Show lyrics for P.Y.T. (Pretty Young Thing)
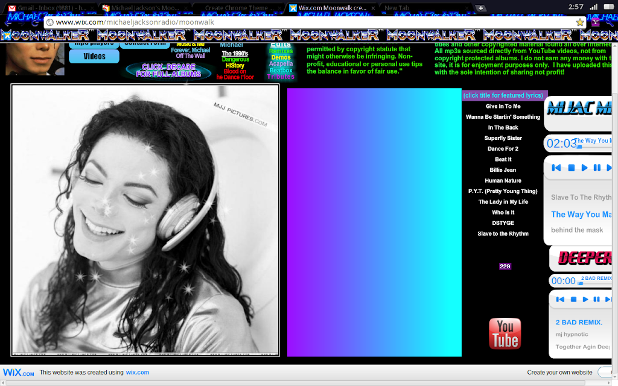Image resolution: width=618 pixels, height=386 pixels. (503, 191)
